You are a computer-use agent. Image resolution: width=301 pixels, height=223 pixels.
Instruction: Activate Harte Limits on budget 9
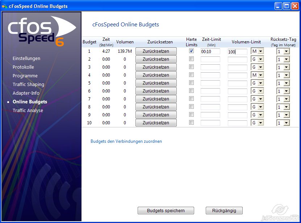click(x=191, y=115)
